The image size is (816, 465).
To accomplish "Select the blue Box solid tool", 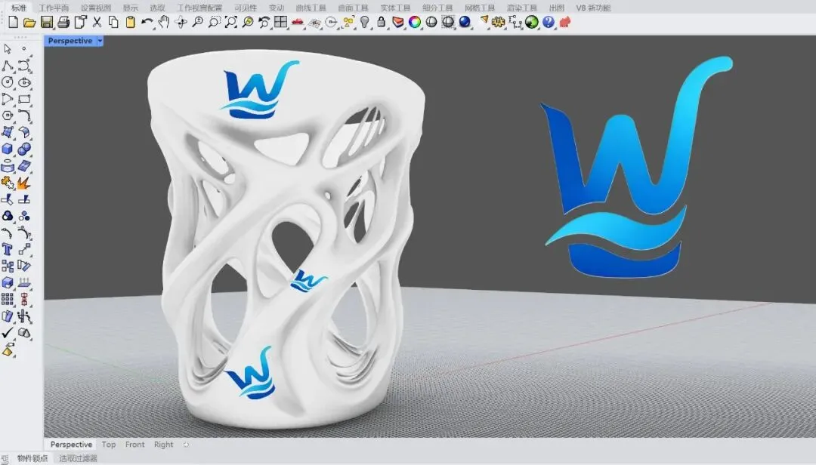I will pyautogui.click(x=8, y=149).
